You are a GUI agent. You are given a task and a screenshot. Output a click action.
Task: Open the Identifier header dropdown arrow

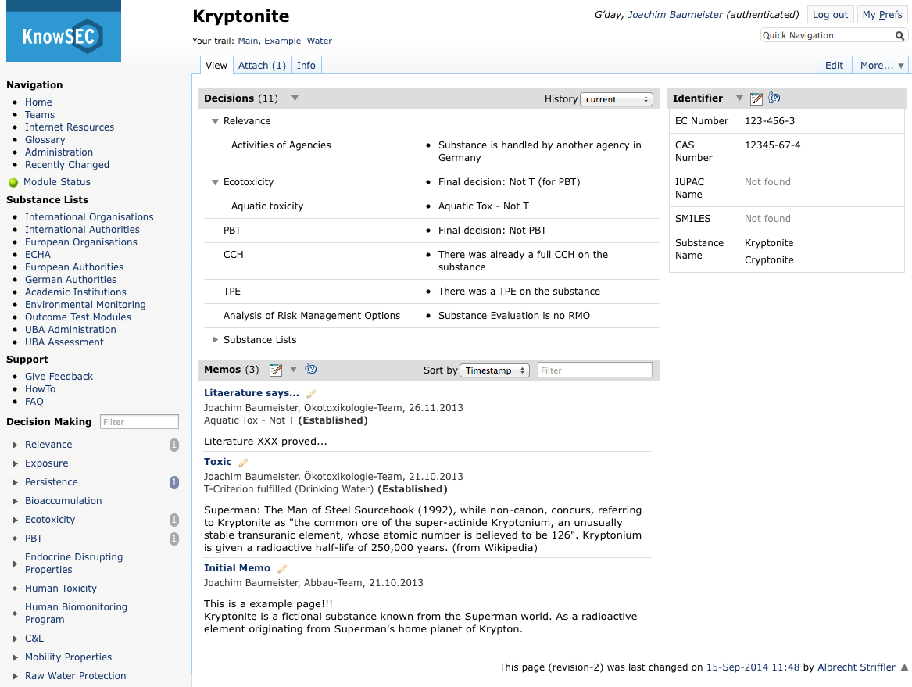(739, 98)
